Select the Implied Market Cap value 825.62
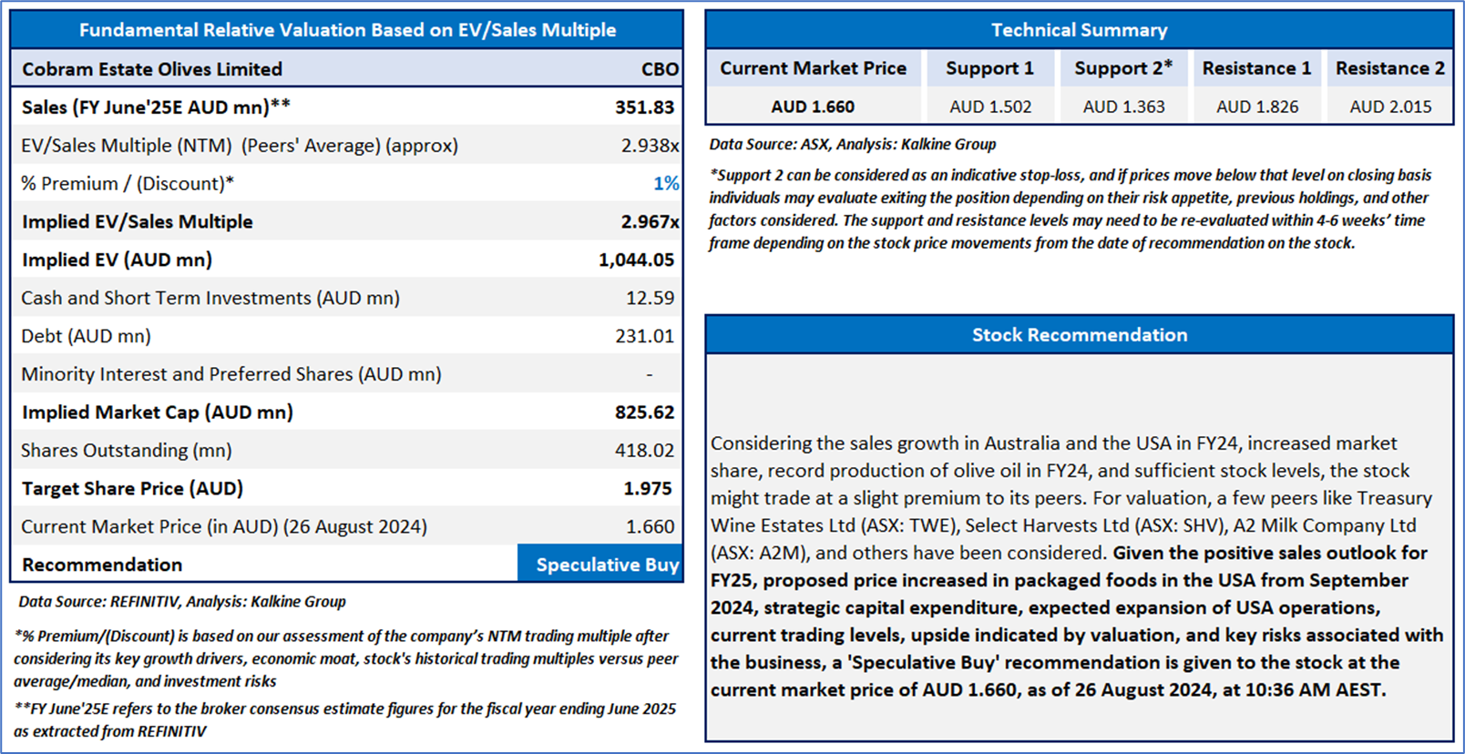Image resolution: width=1465 pixels, height=754 pixels. [x=644, y=413]
